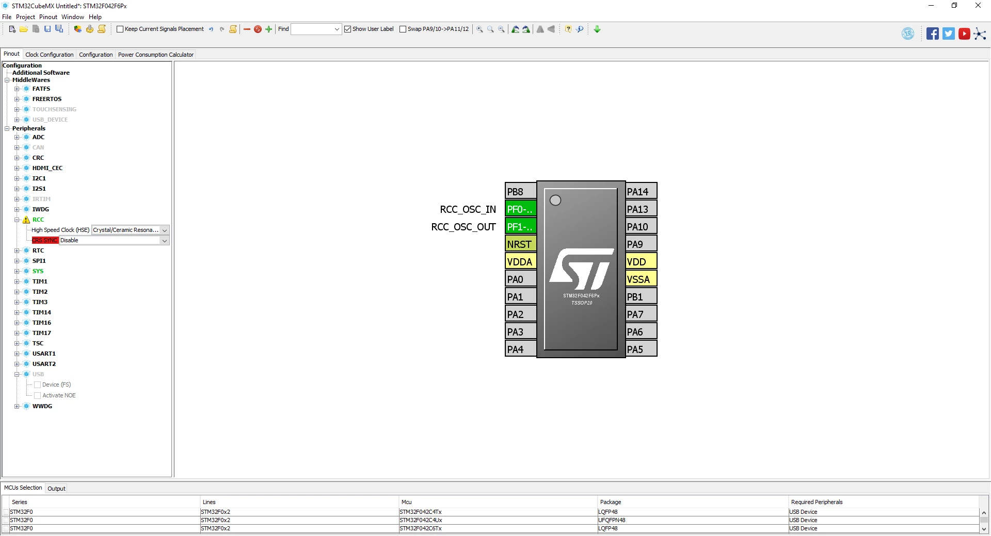Expand the USART1 peripheral tree node
Screen dimensions: 991x536
(x=17, y=354)
